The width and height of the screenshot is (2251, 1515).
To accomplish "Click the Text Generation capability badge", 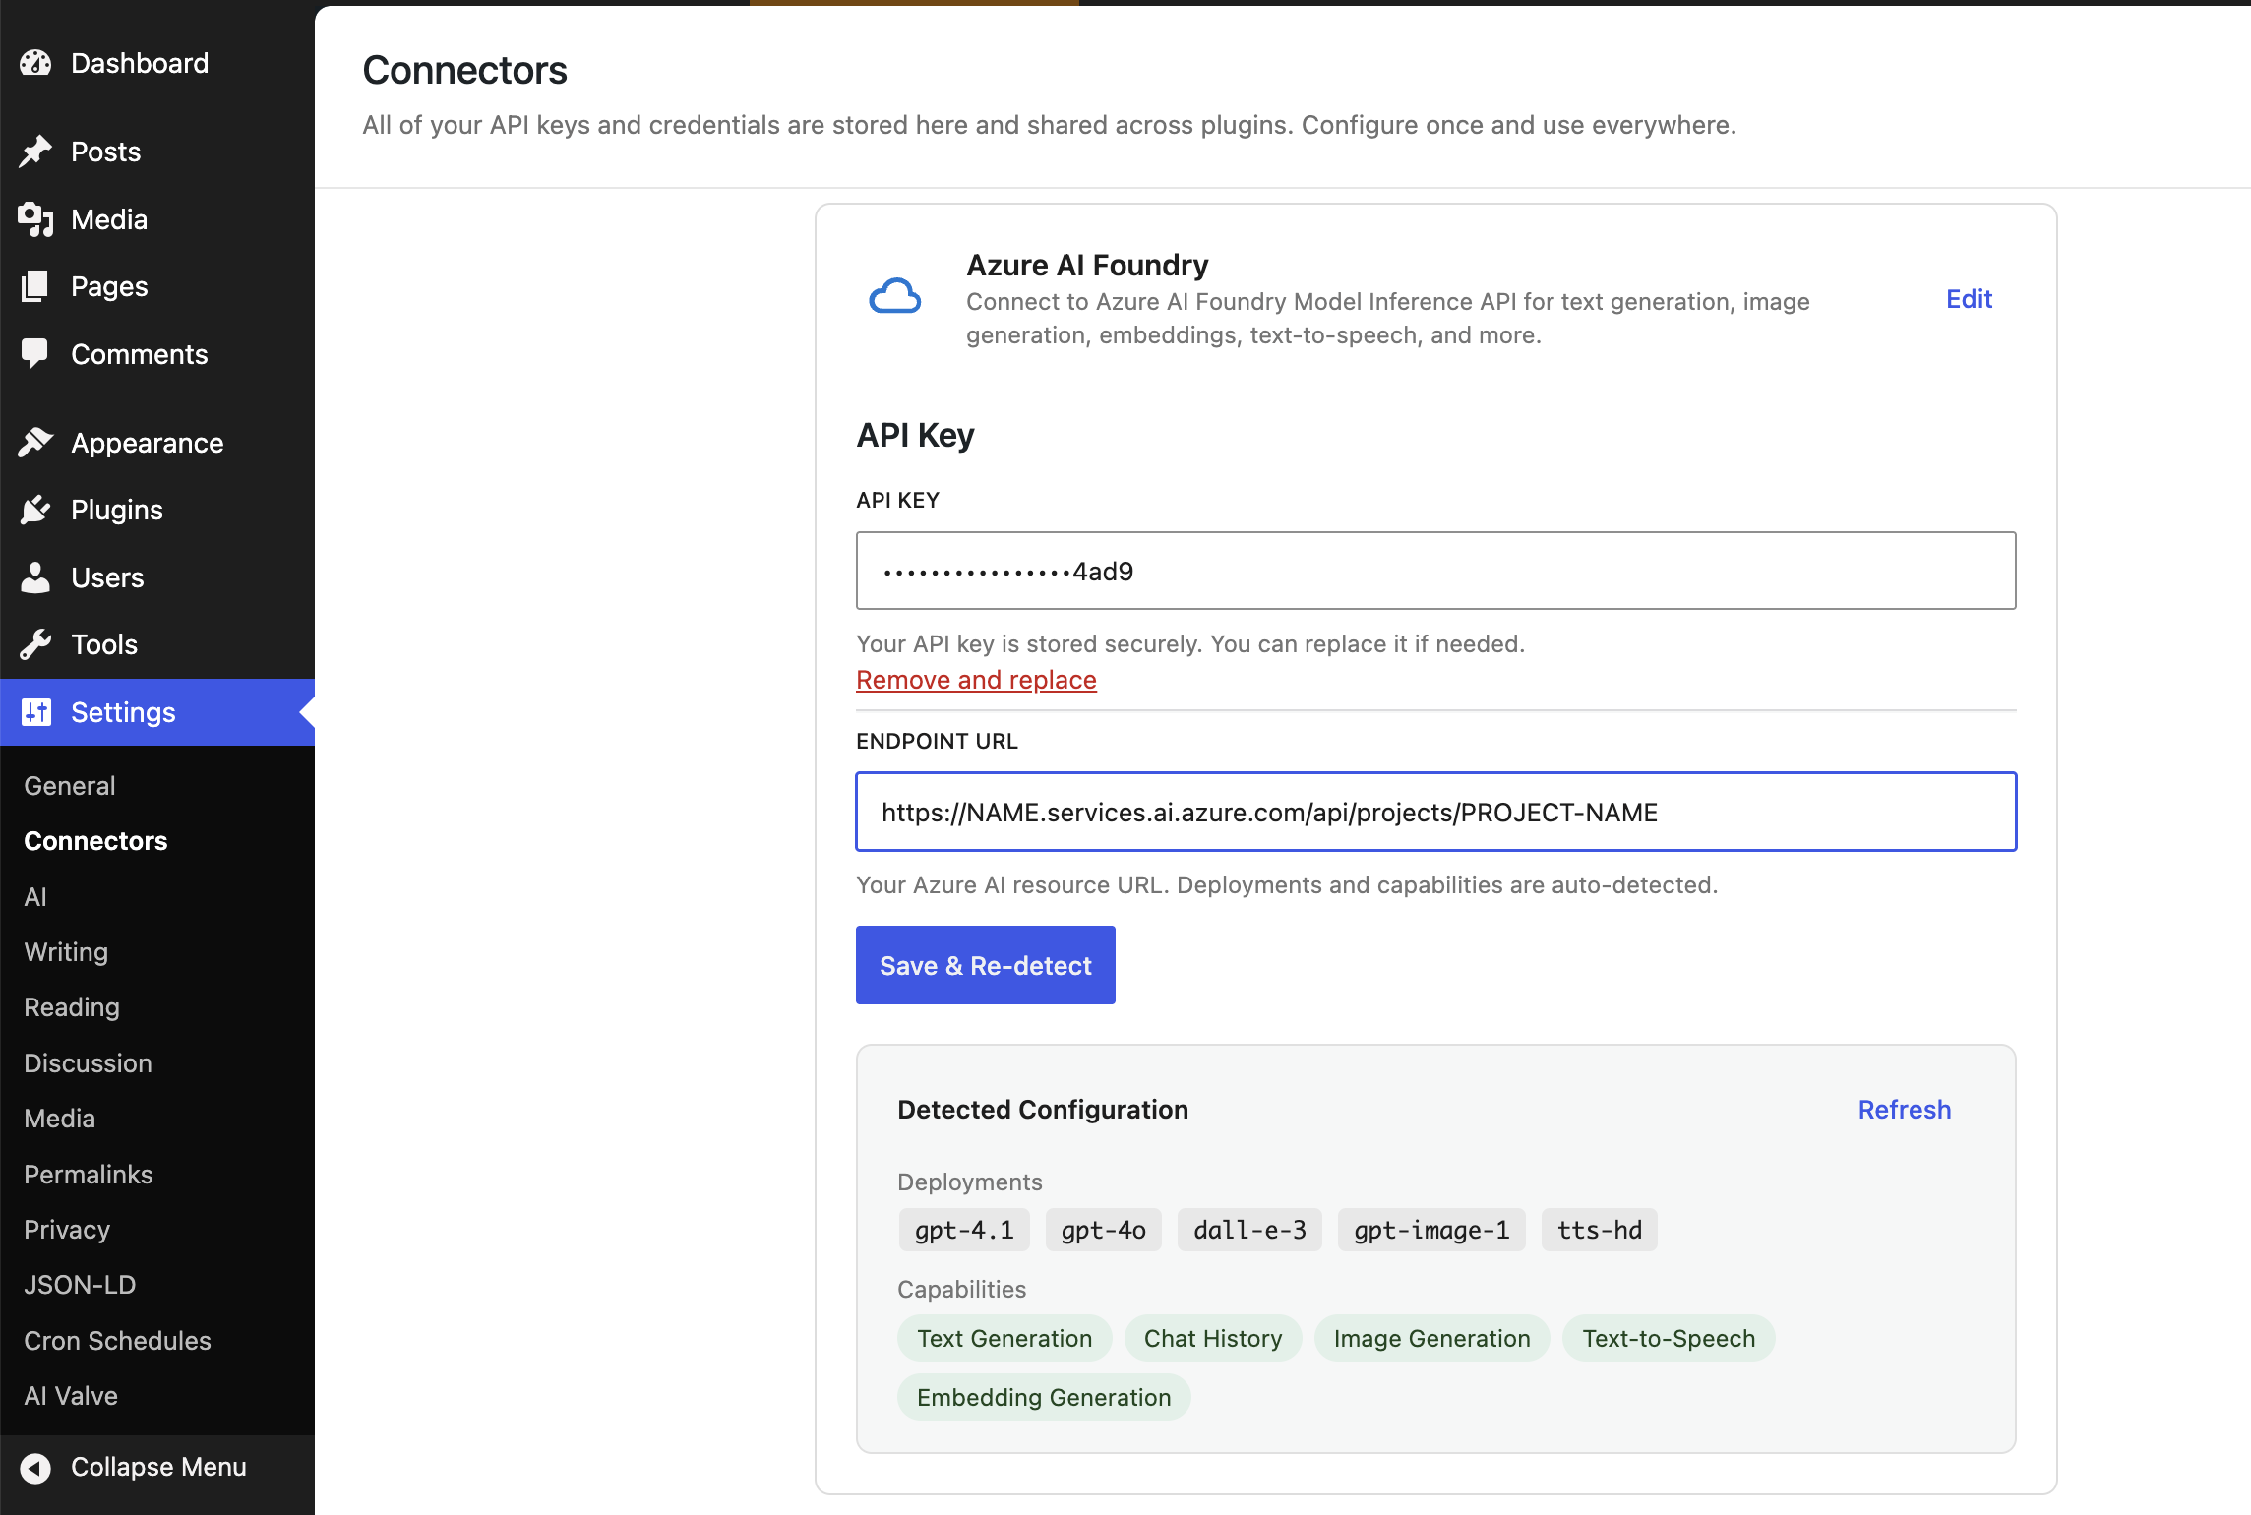I will pyautogui.click(x=1004, y=1338).
